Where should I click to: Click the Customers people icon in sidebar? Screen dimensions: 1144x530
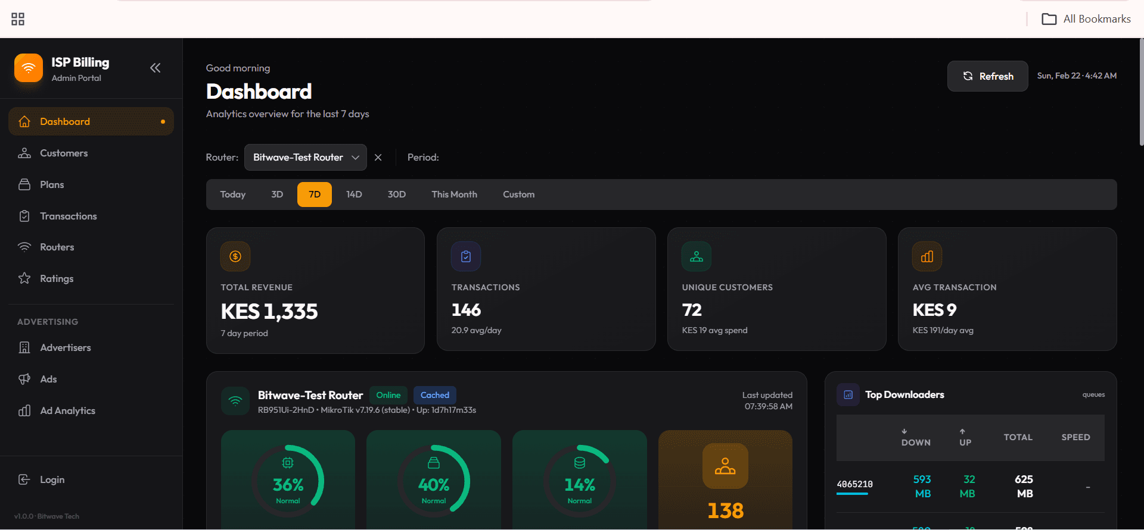click(24, 153)
